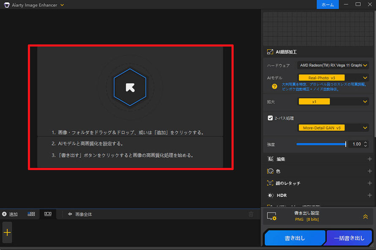Adjust the 強度 strength slider
Screen dimensions: 376x250
point(321,144)
